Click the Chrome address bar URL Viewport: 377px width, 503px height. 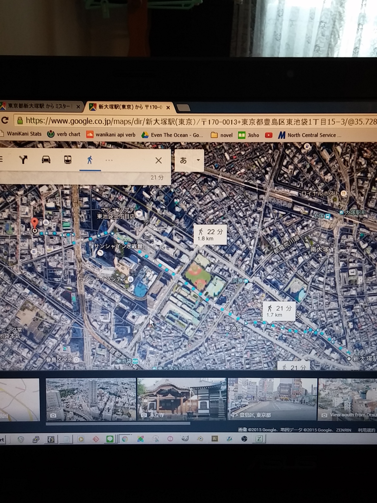[x=201, y=121]
